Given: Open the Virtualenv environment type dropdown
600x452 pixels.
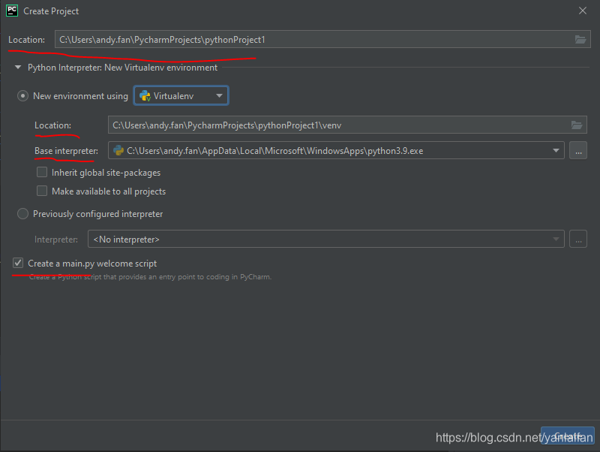Looking at the screenshot, I should [x=181, y=95].
